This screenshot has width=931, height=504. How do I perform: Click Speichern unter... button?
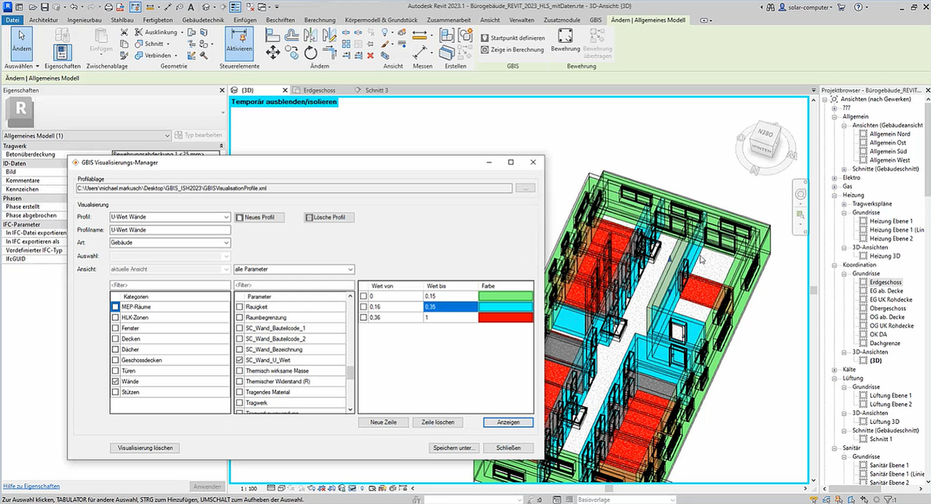(454, 448)
